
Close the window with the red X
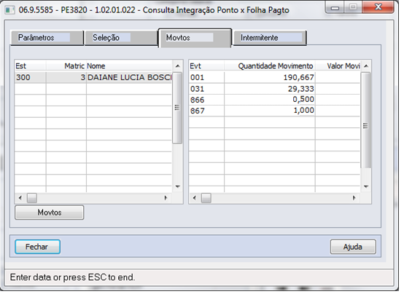[378, 7]
